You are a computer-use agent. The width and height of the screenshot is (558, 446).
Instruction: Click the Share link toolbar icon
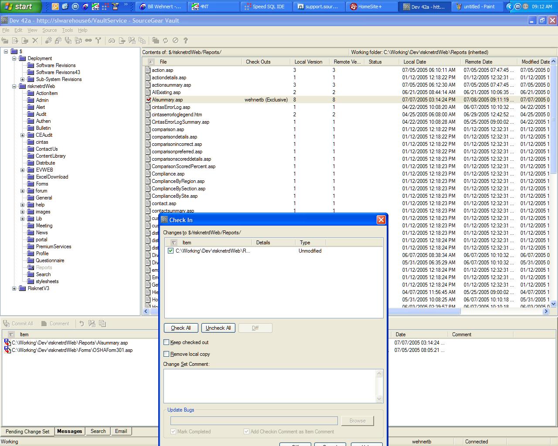[x=88, y=41]
